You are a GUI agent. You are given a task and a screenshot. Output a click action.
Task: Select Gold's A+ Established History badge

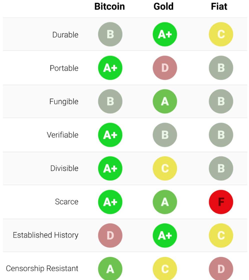(x=165, y=235)
